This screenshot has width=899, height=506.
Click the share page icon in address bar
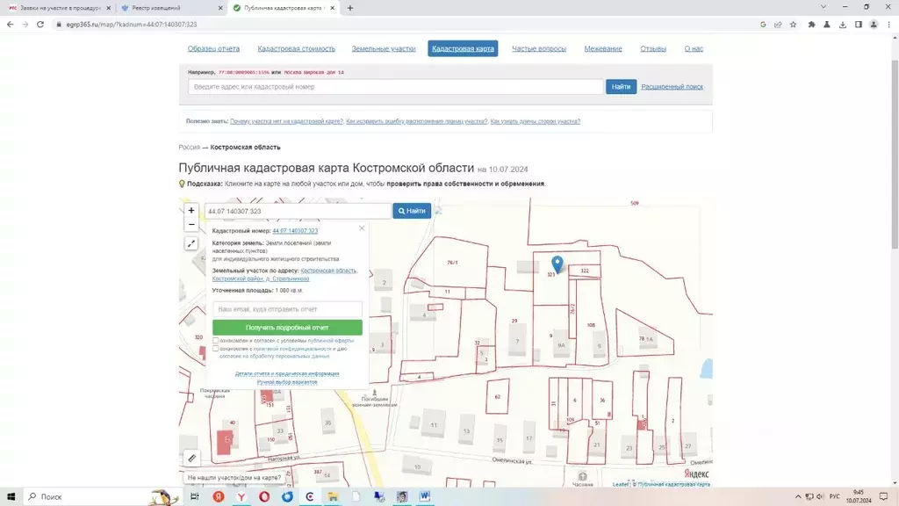(x=778, y=24)
